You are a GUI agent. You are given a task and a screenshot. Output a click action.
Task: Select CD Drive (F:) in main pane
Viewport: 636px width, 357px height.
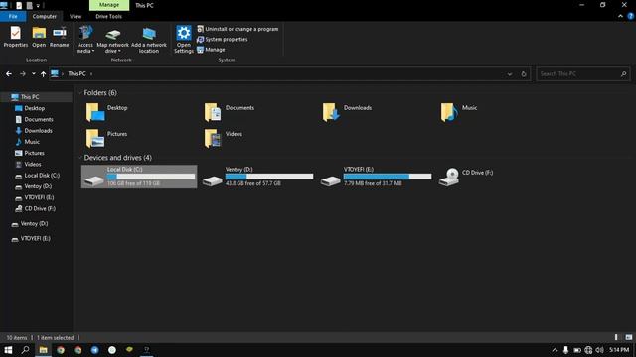point(466,177)
